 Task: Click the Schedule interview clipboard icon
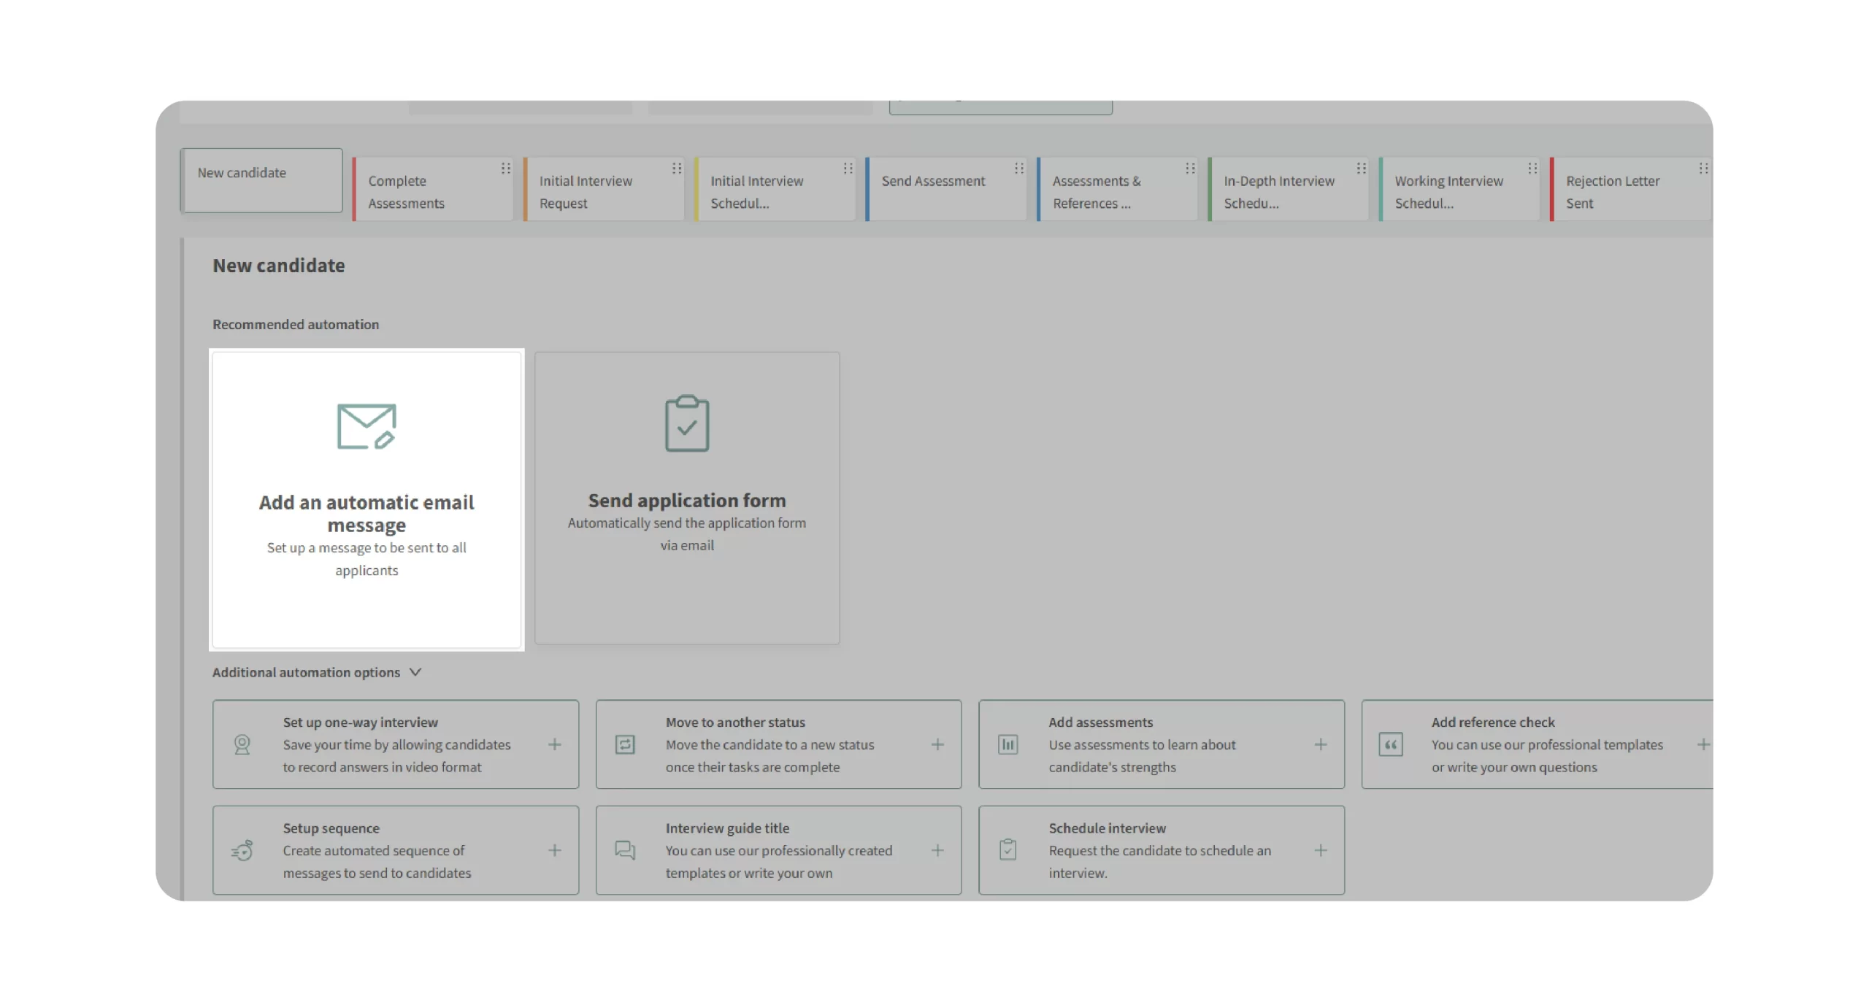[x=1008, y=850]
